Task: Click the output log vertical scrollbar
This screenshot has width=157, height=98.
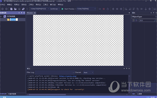Action: pyautogui.click(x=129, y=84)
